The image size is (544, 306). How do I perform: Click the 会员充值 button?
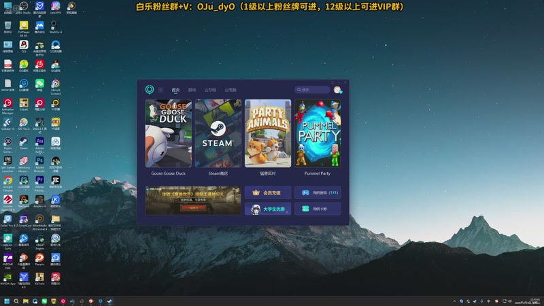coord(268,192)
